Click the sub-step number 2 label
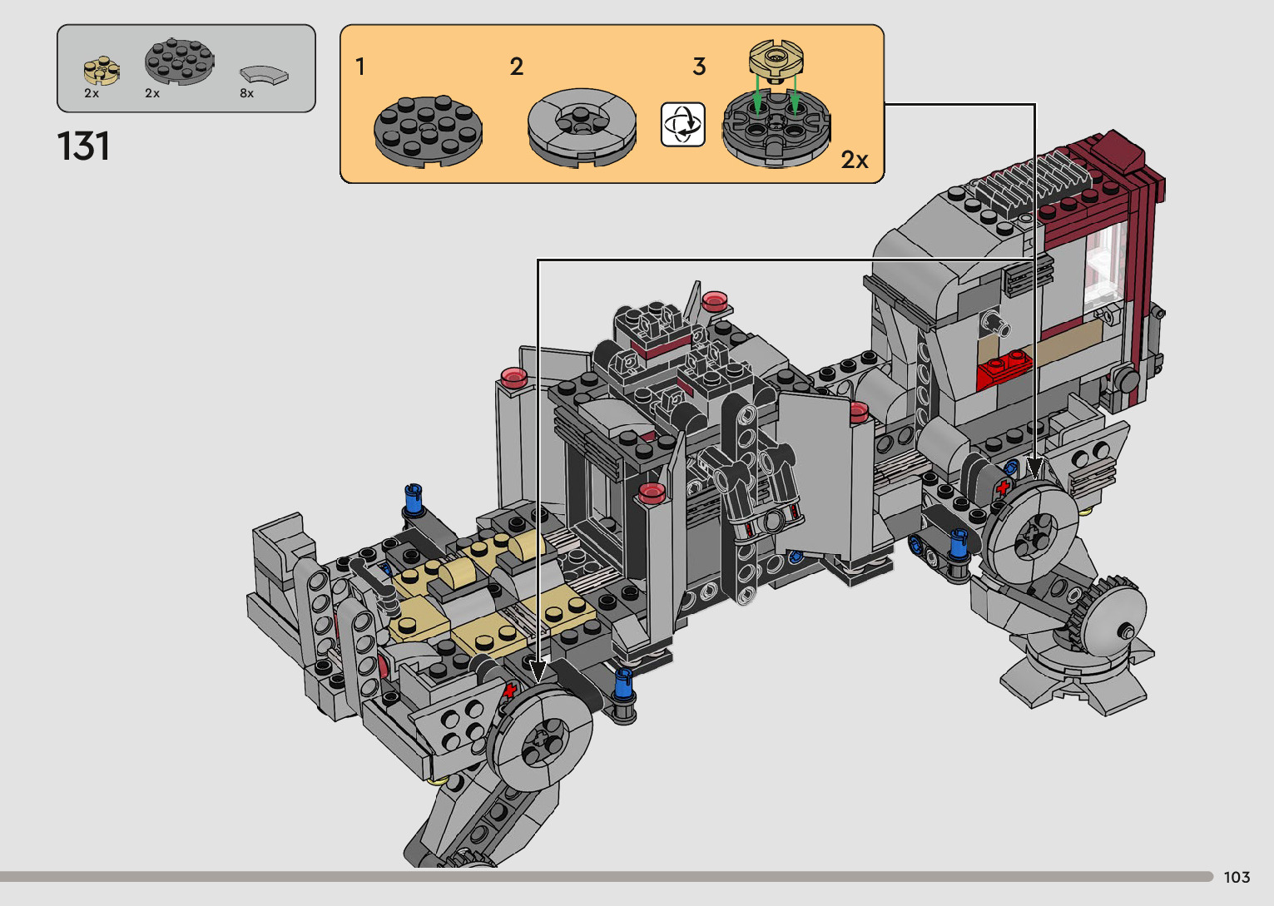 coord(517,67)
